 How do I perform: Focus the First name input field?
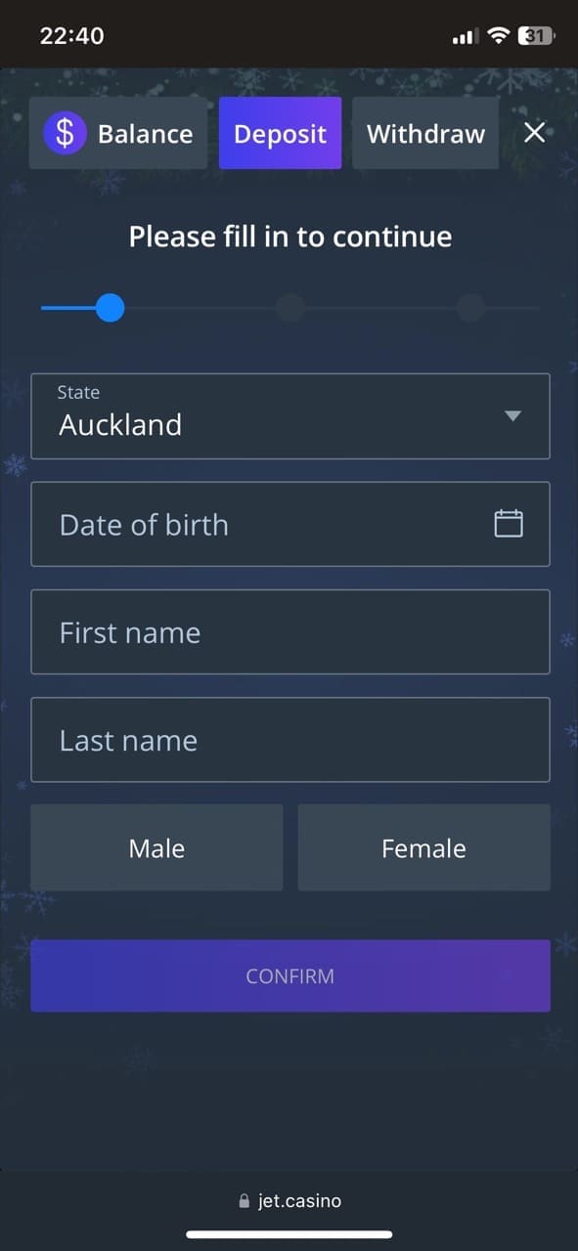290,631
